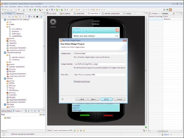Click the Sign In link
Viewport: 184px width, 138px height.
(166, 135)
